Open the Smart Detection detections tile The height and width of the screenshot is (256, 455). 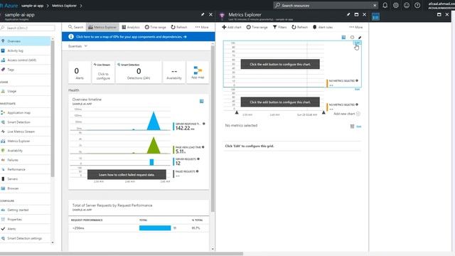139,73
